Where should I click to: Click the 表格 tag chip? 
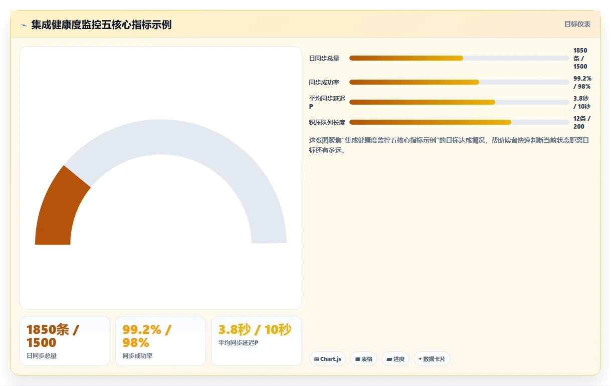tap(364, 359)
